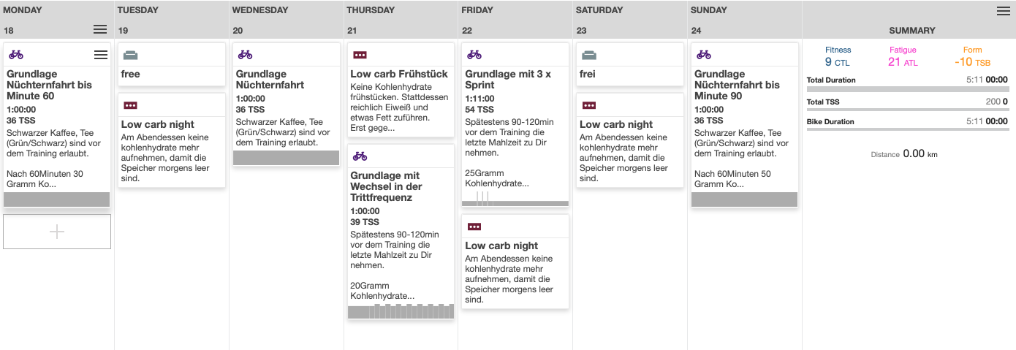The height and width of the screenshot is (350, 1016).
Task: Click the rest-day icon on Tuesday's free card
Action: point(131,55)
